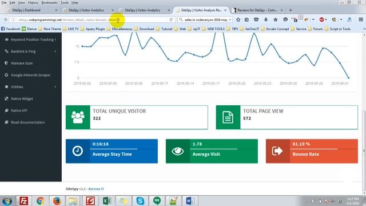Screen dimensions: 366x206
Task: Click the Total Unique Visitor people icon
Action: [x=78, y=117]
